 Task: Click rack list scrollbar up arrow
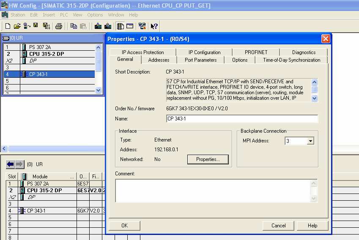pyautogui.click(x=98, y=48)
